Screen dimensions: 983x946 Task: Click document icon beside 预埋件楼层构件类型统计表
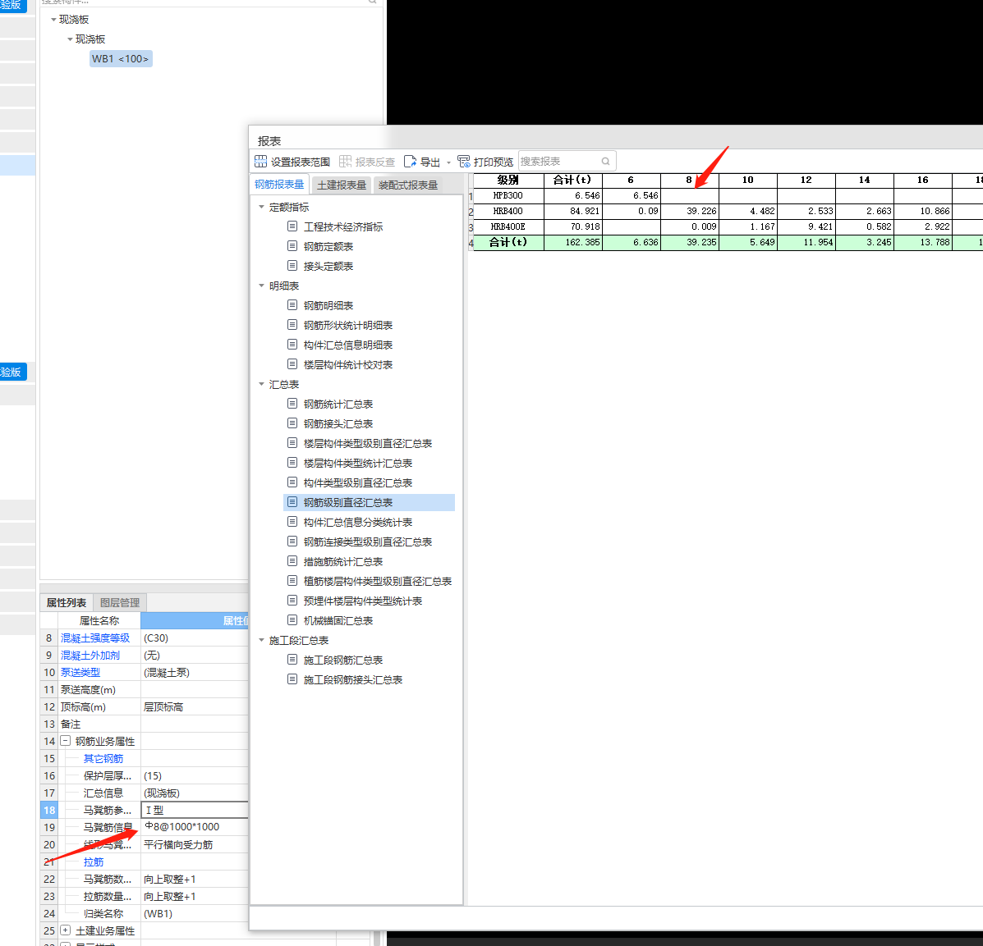tap(292, 601)
